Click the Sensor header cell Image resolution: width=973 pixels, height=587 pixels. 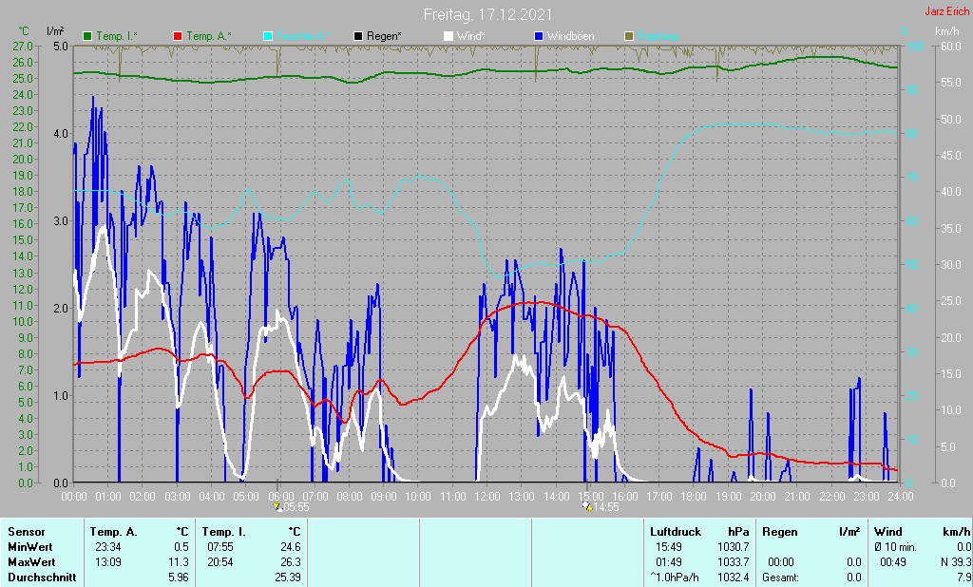[x=27, y=532]
